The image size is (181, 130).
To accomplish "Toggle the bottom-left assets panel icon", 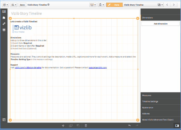I will click(4, 120).
